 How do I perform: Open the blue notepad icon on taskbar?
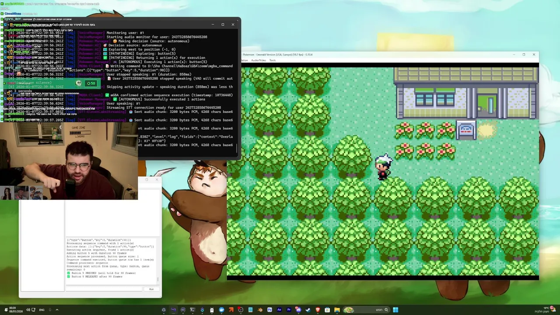pos(250,310)
